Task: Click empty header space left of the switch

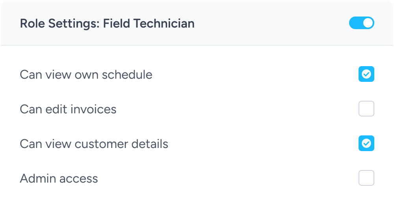Action: coord(272,24)
